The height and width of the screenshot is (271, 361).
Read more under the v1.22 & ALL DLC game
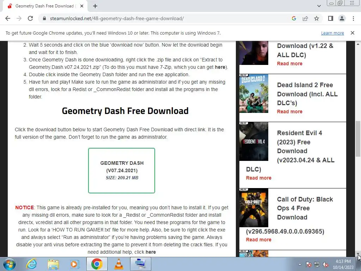[290, 64]
